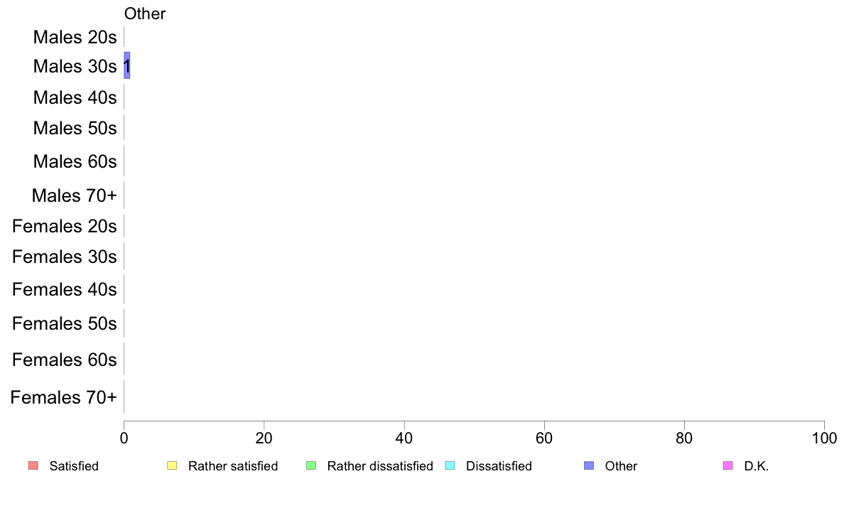Click the Males 20s row label
Viewport: 844px width, 523px height.
pyautogui.click(x=75, y=37)
